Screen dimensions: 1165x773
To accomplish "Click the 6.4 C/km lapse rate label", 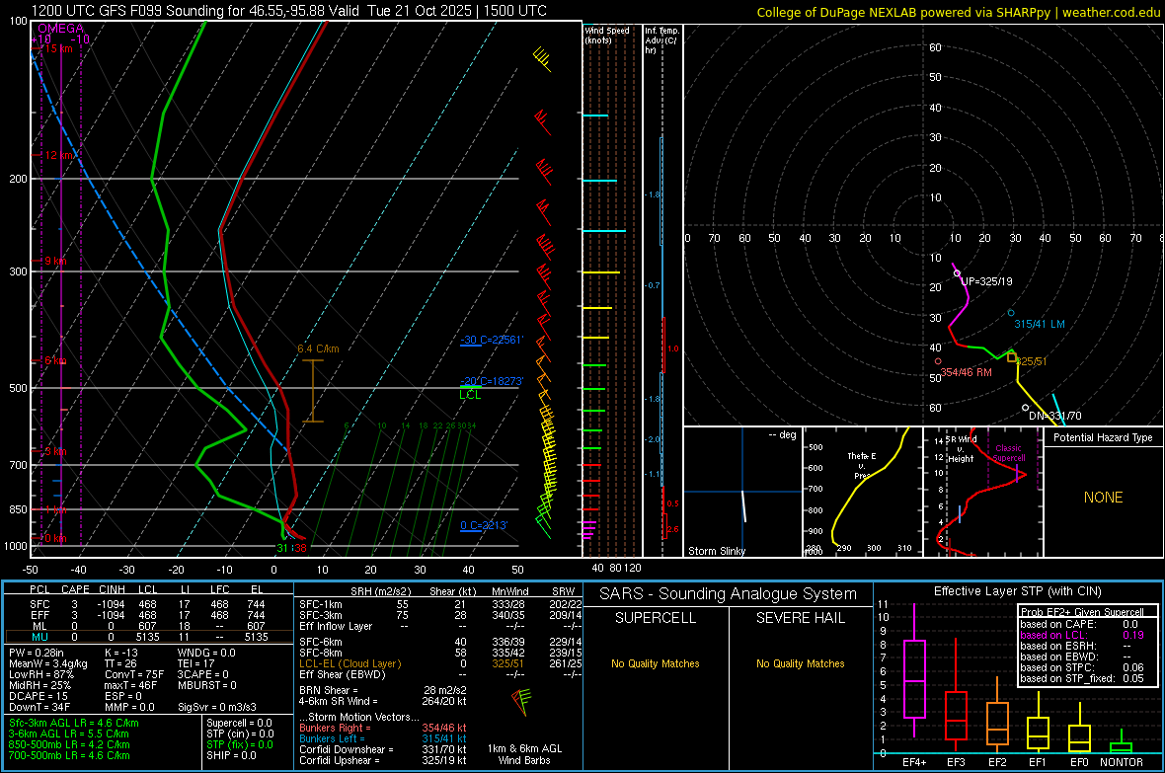I will coord(318,348).
